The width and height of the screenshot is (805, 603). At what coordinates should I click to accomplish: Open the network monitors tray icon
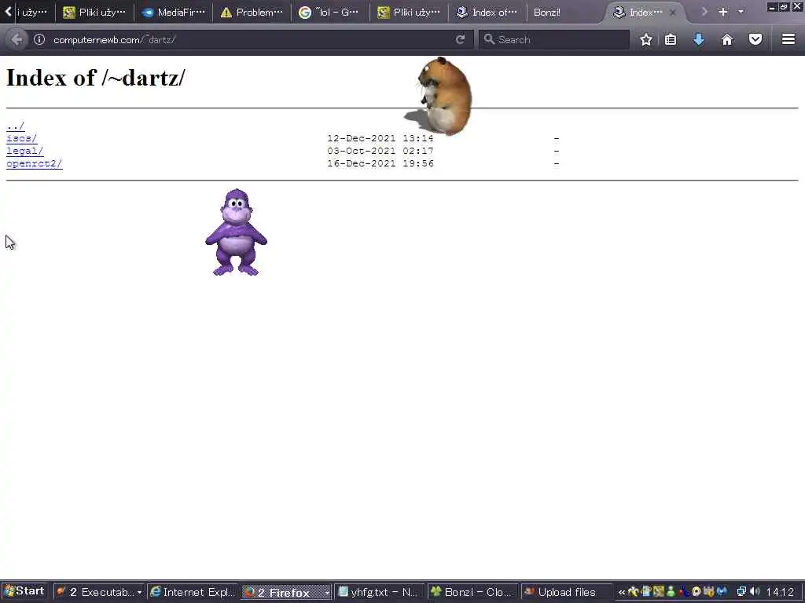[741, 592]
